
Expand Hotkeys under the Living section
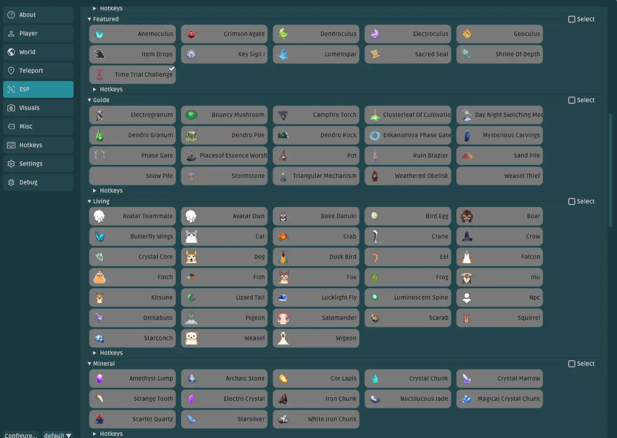[x=95, y=353]
